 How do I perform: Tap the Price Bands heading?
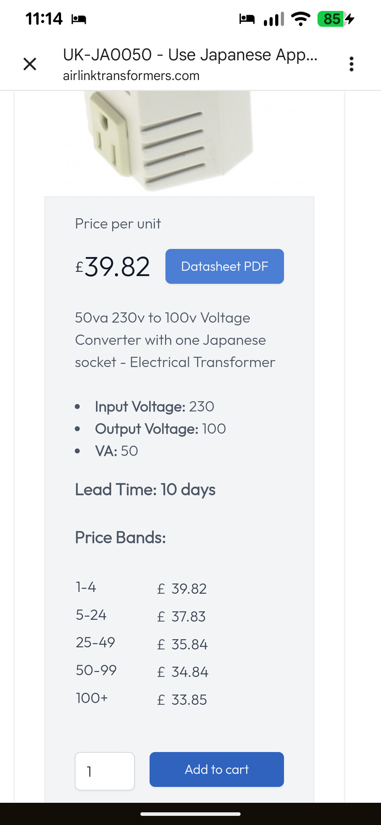click(120, 538)
